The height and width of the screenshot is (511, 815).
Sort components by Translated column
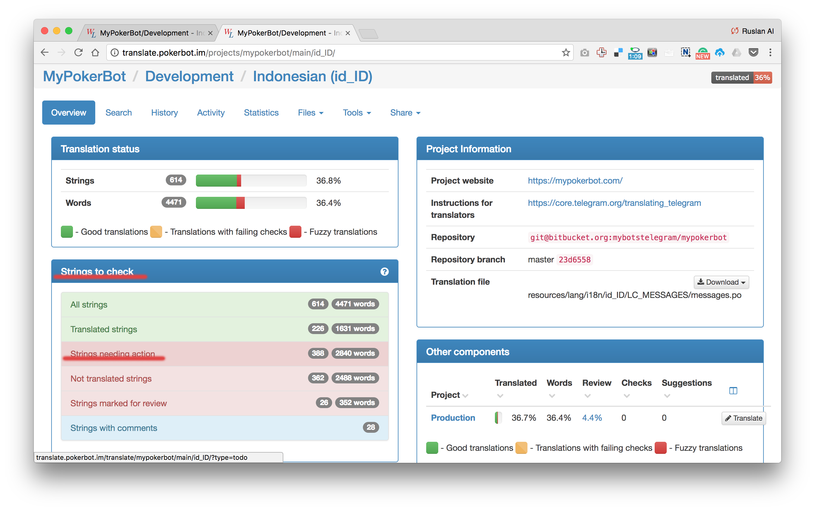(515, 383)
